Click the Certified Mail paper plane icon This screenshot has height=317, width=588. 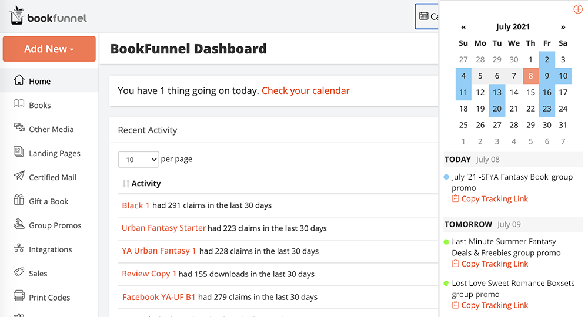19,176
